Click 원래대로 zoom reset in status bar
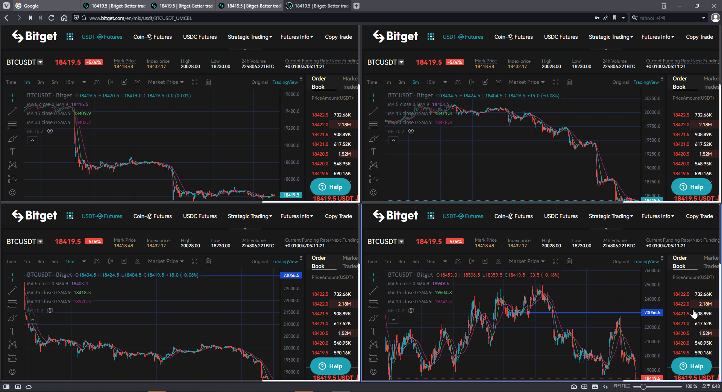The height and width of the screenshot is (392, 722). pos(621,386)
